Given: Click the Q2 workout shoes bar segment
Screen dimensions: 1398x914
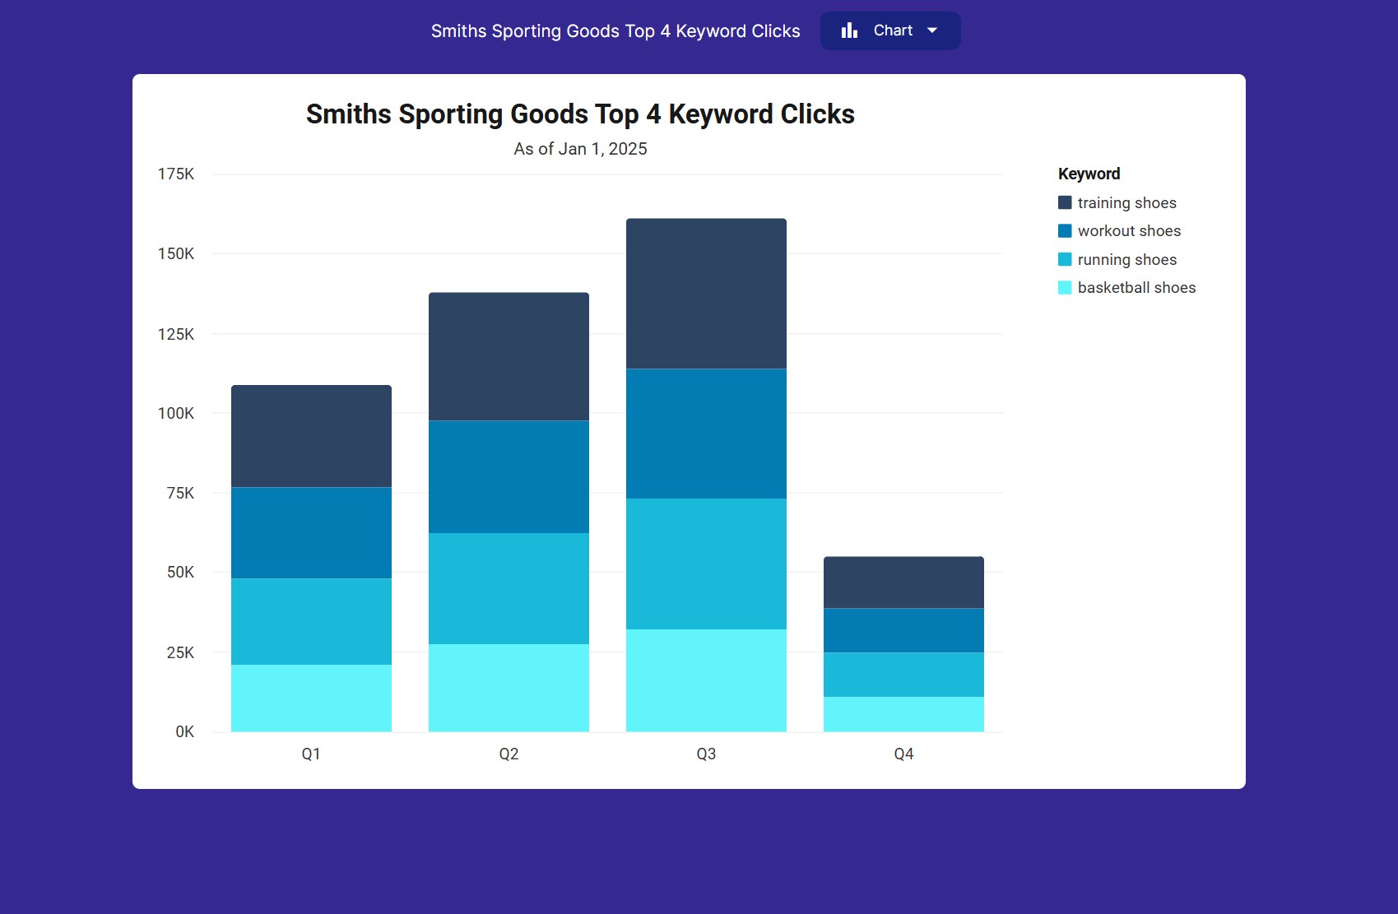Looking at the screenshot, I should (x=509, y=477).
